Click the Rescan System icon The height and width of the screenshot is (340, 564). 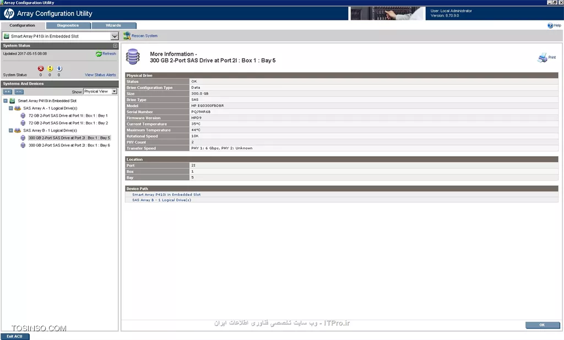tap(127, 36)
